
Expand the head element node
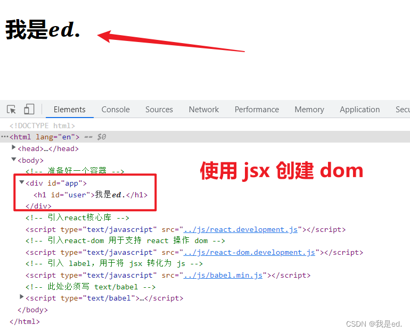click(x=14, y=147)
